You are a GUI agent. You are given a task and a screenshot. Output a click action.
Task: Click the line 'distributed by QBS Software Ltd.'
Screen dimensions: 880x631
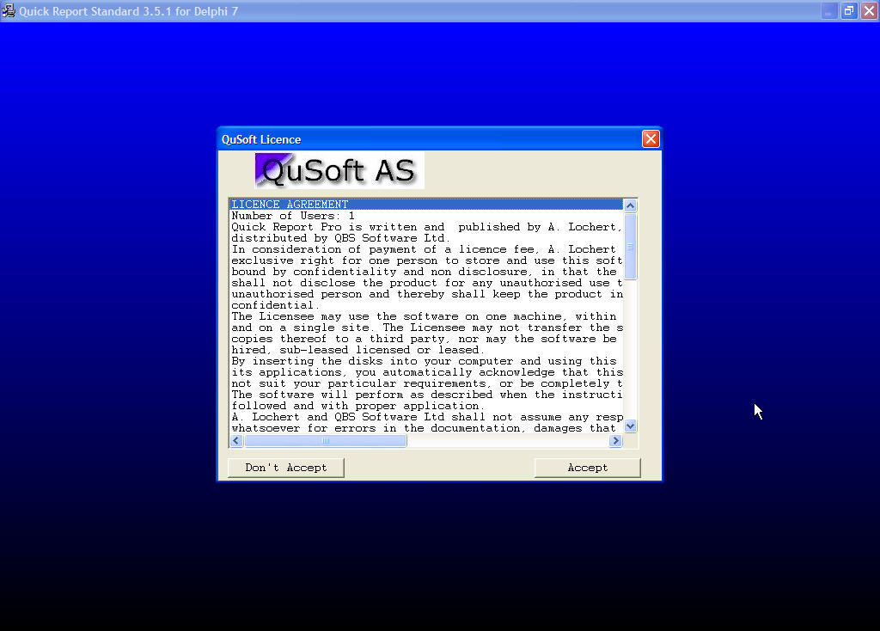tap(426, 238)
